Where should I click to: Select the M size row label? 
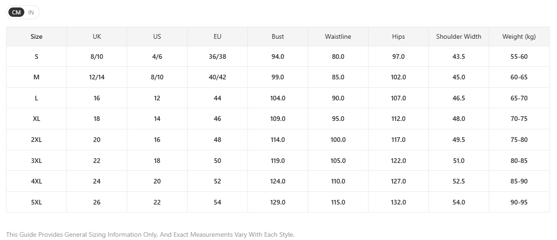(36, 78)
